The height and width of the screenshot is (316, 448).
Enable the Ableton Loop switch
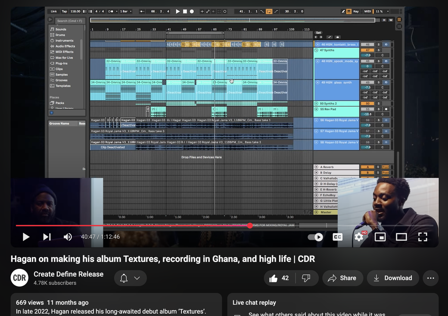[269, 12]
